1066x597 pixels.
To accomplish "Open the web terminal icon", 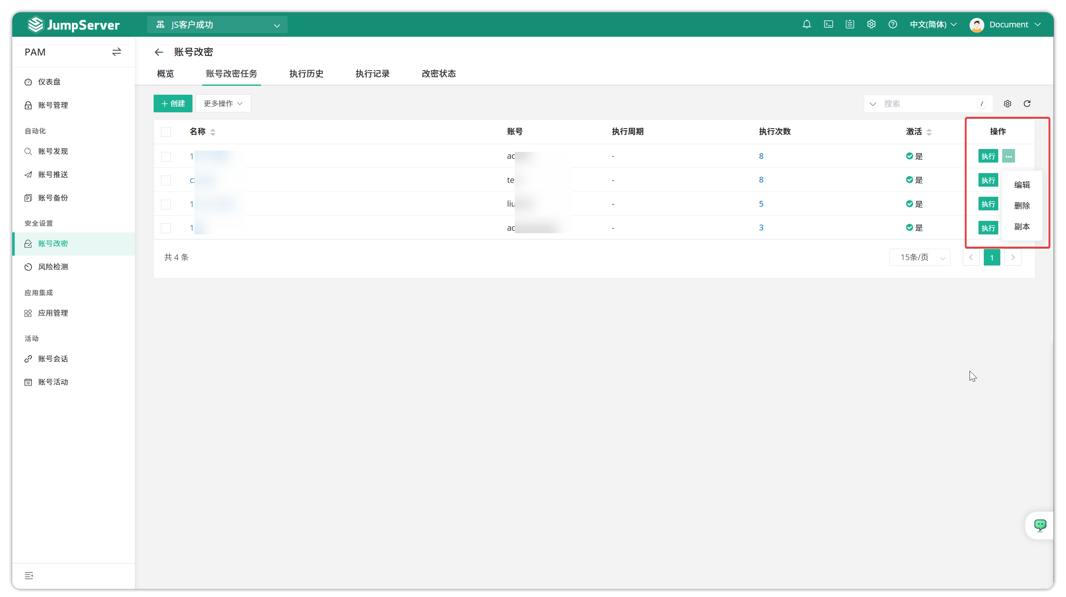I will 828,25.
